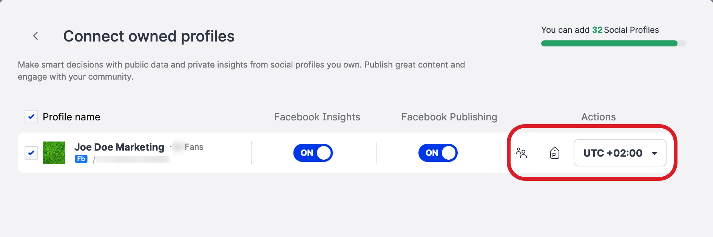This screenshot has height=237, width=713.
Task: Click the Fb badge on the profile
Action: pos(81,159)
